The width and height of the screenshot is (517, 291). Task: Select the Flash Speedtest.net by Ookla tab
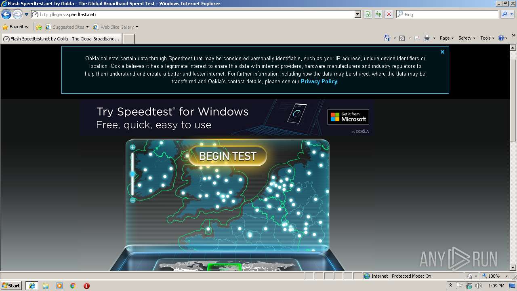[x=61, y=39]
